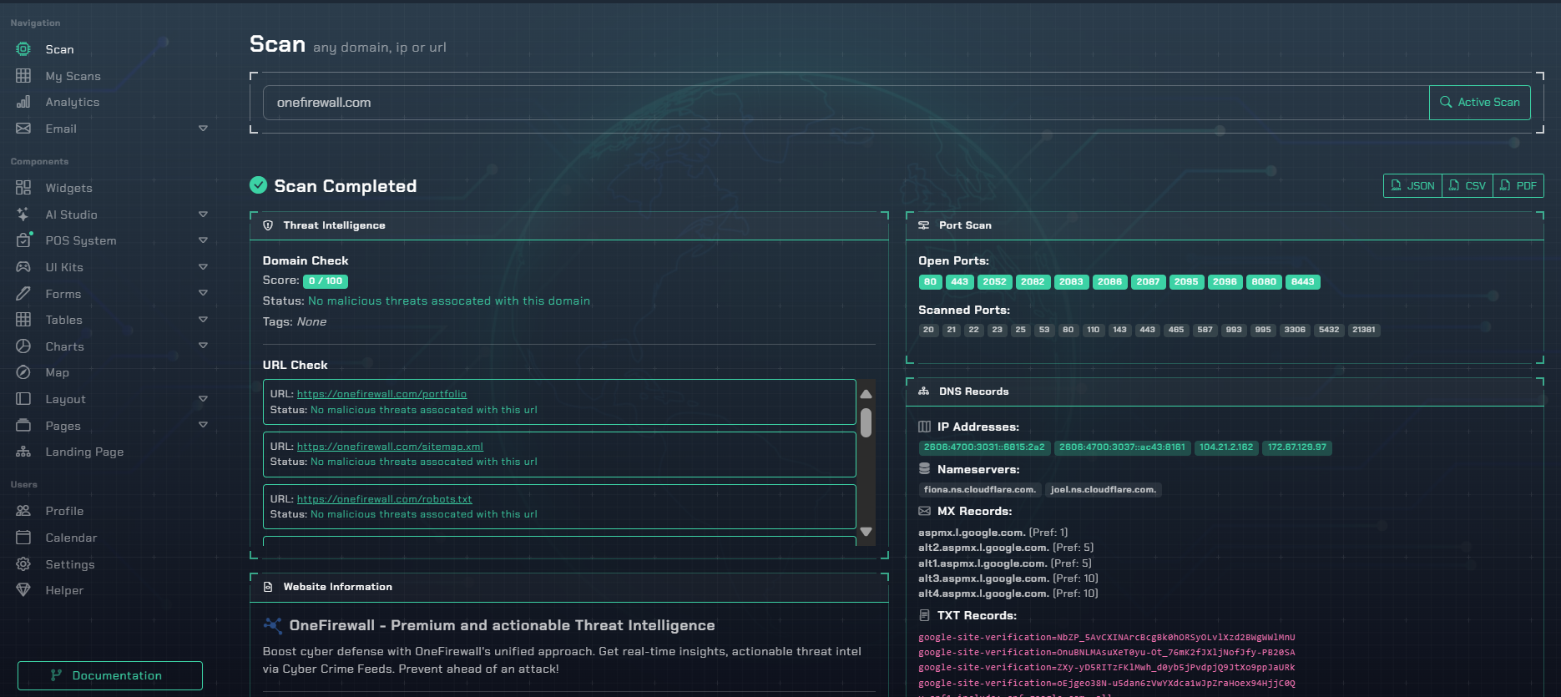This screenshot has height=697, width=1561.
Task: Expand AI Studio submenu arrow
Action: (203, 215)
